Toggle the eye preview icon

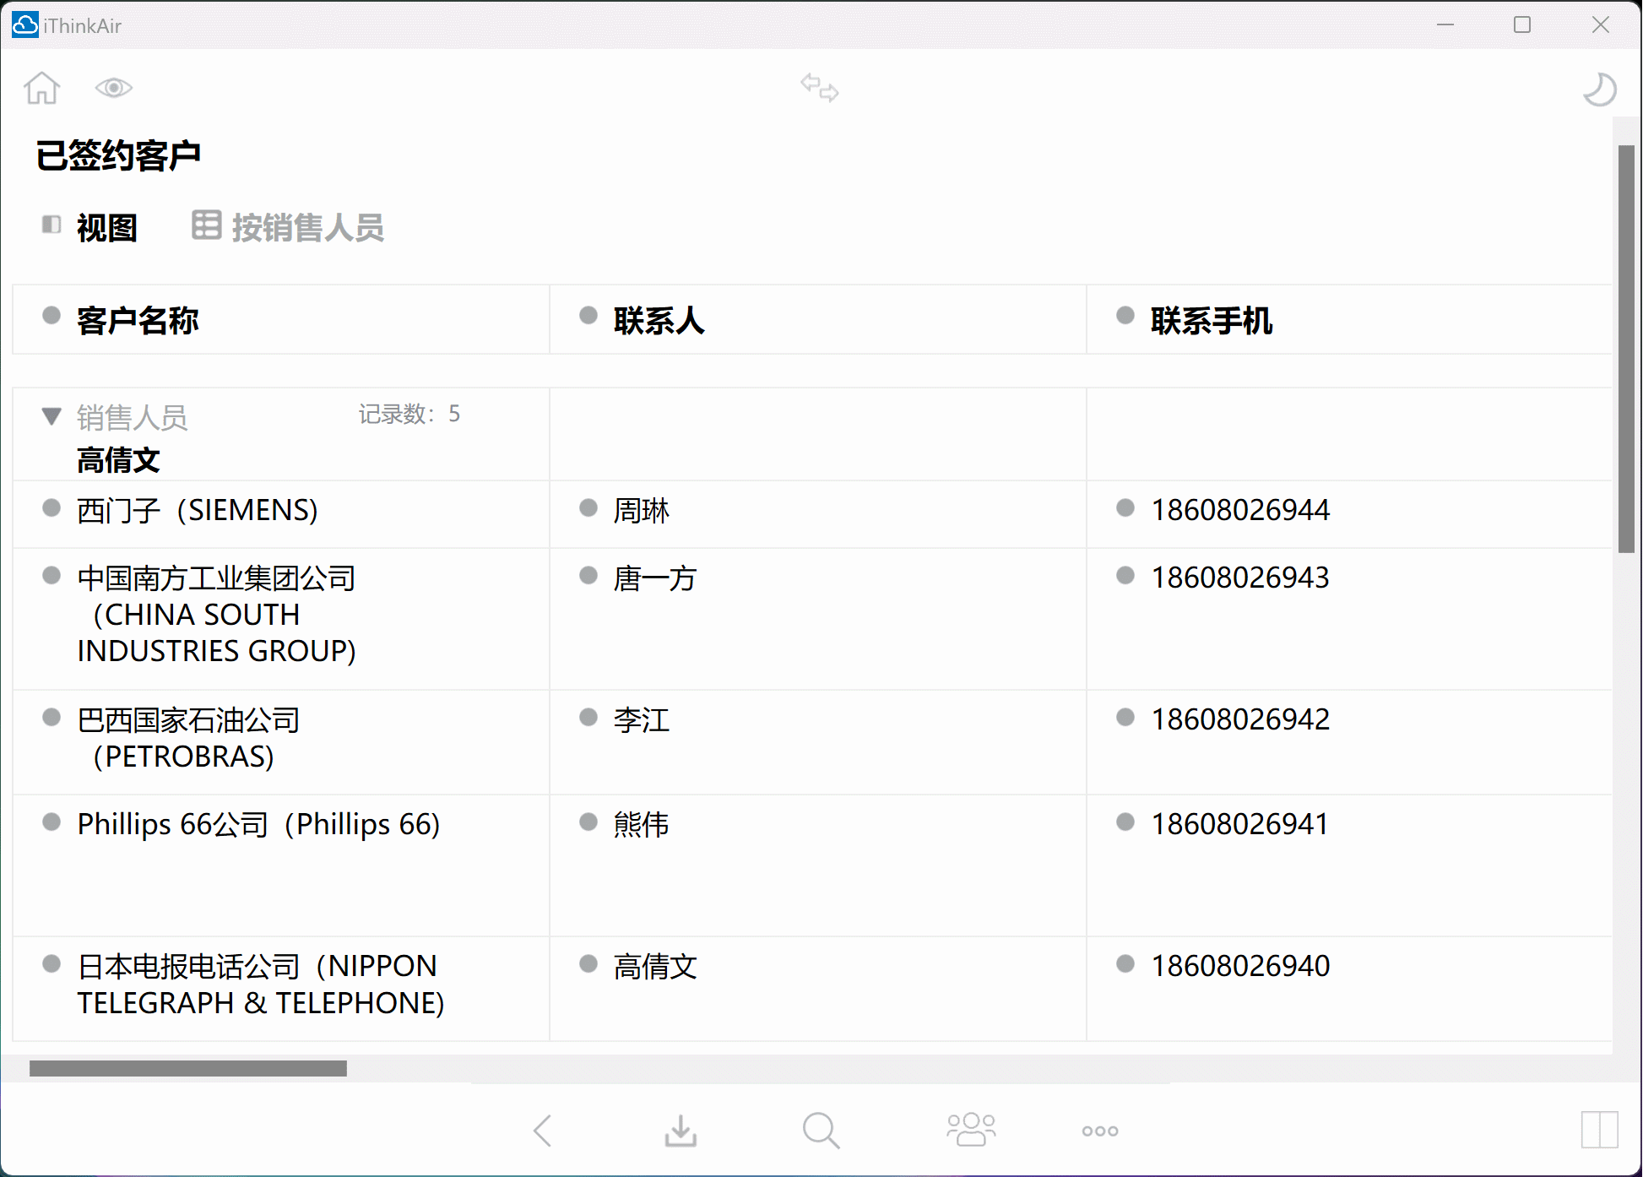pyautogui.click(x=114, y=88)
